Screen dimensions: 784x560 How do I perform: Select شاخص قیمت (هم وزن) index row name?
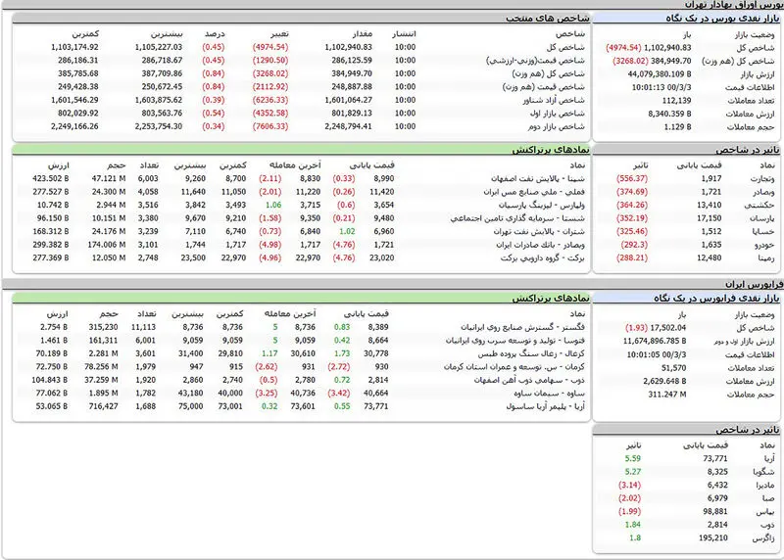pyautogui.click(x=544, y=87)
